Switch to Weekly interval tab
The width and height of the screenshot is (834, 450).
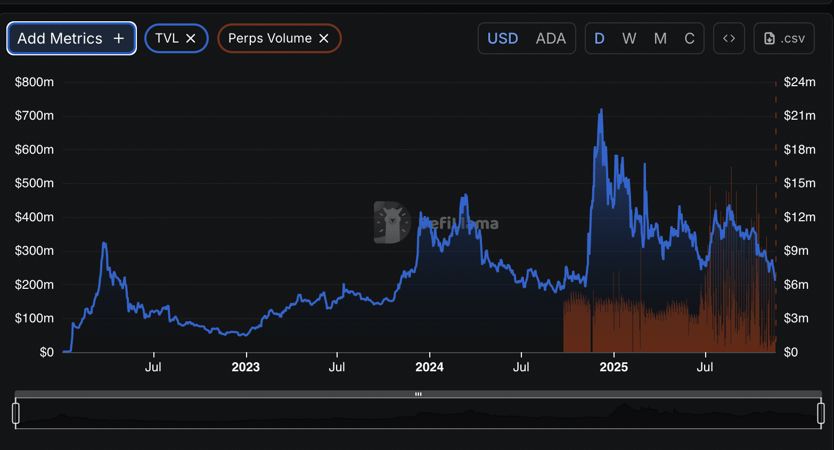coord(629,38)
